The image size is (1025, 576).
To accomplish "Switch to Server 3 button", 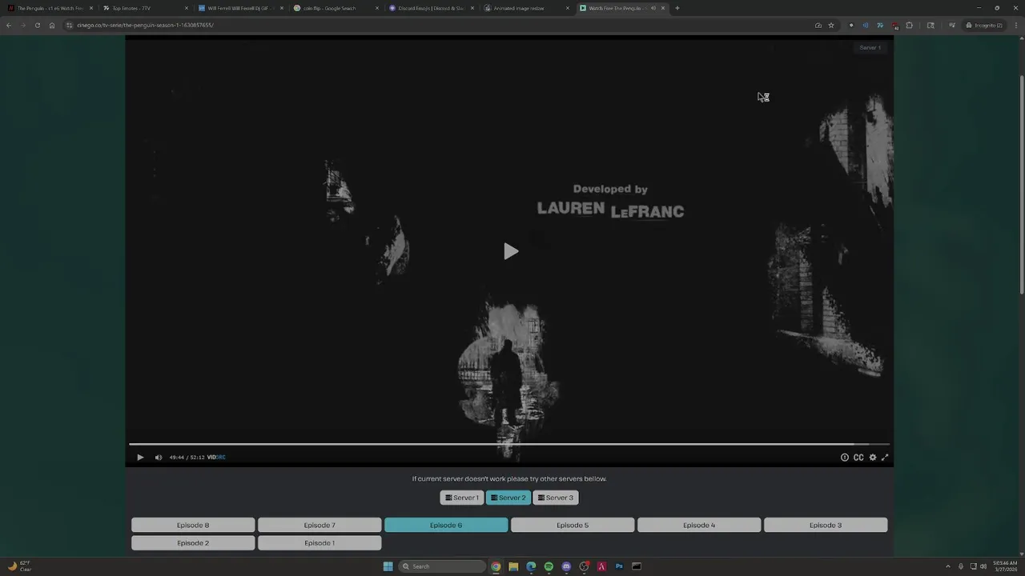I will (555, 498).
